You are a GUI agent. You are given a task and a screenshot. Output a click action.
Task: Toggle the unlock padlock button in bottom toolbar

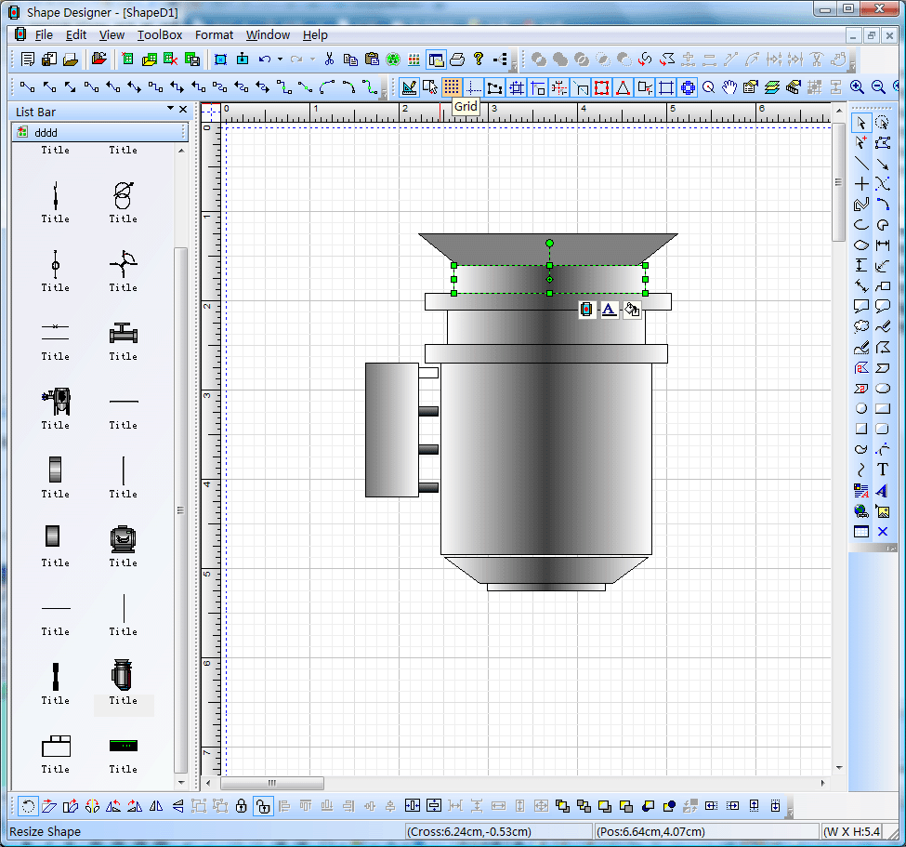pyautogui.click(x=263, y=806)
